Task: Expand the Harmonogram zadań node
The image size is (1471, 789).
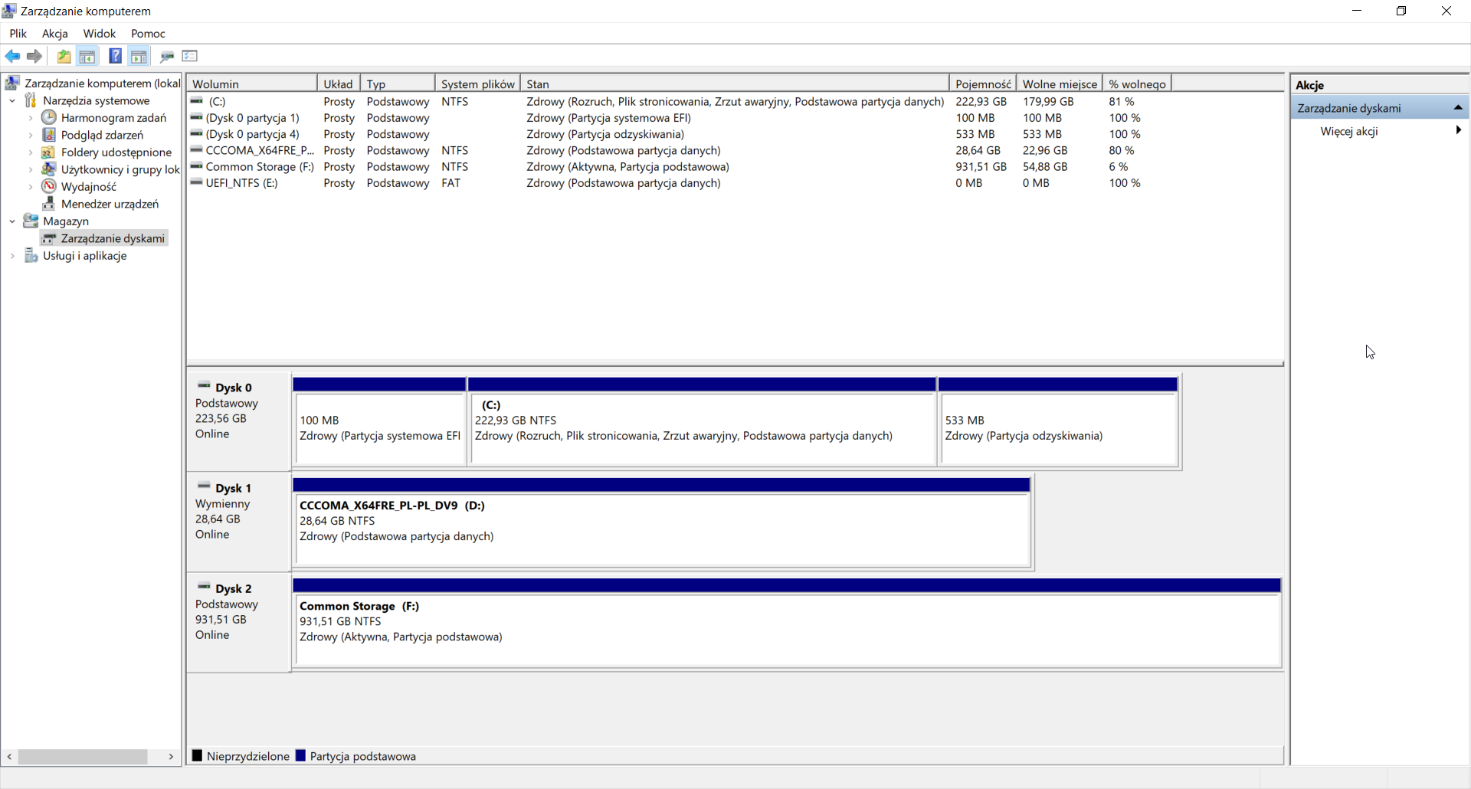Action: click(x=31, y=118)
